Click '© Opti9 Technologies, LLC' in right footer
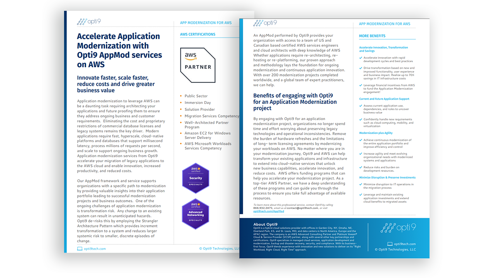The height and width of the screenshot is (278, 494). 395,249
